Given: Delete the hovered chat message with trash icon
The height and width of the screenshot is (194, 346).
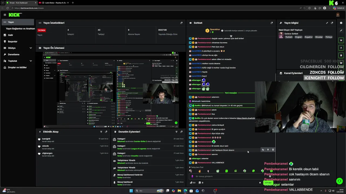Looking at the screenshot, I should (x=273, y=150).
